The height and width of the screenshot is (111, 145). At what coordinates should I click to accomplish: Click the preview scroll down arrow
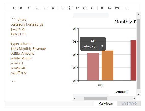click(138, 94)
